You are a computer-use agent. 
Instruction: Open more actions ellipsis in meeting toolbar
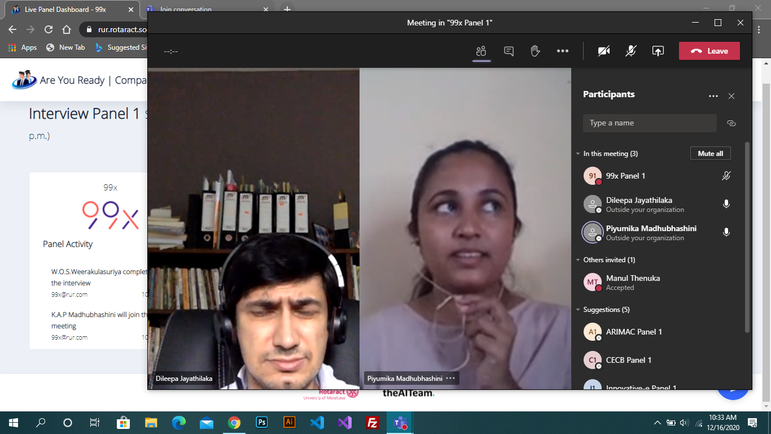[562, 51]
